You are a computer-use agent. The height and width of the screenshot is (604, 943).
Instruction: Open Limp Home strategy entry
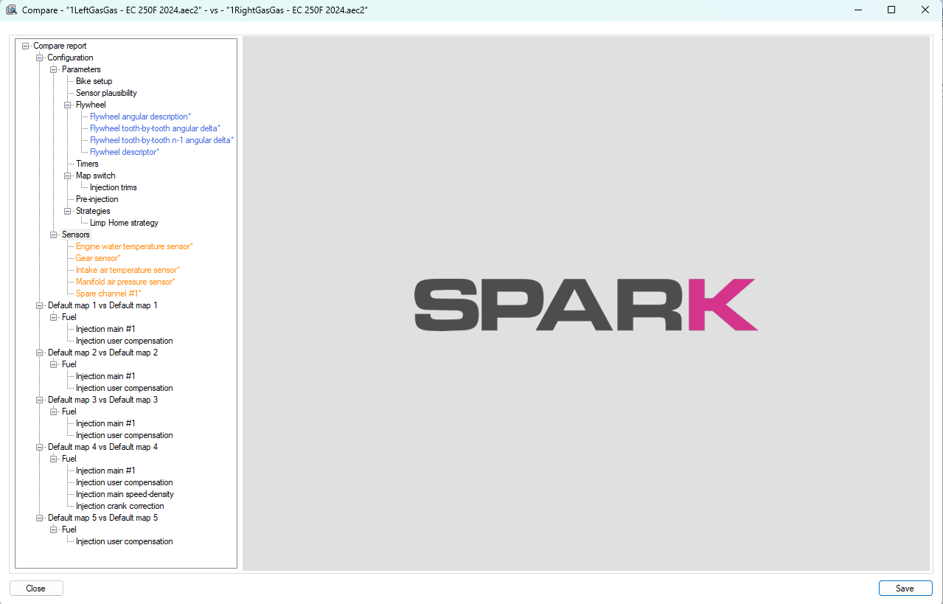coord(124,223)
